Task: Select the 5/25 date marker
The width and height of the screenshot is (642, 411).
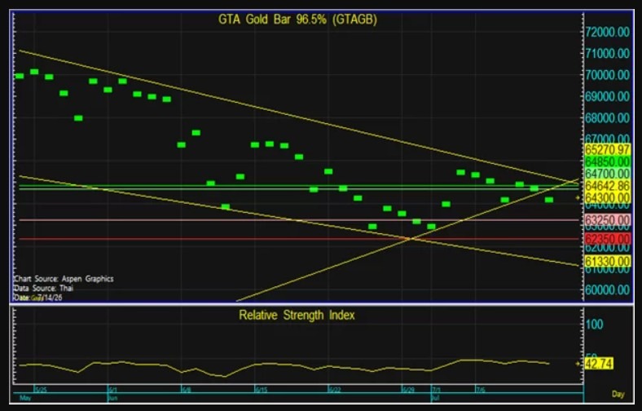Action: coord(41,390)
